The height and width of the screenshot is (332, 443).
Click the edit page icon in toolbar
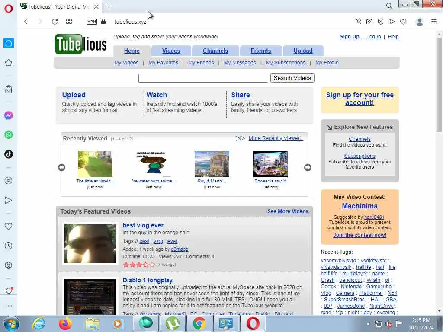tap(358, 22)
